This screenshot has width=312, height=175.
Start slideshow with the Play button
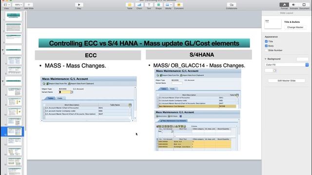pyautogui.click(x=79, y=4)
